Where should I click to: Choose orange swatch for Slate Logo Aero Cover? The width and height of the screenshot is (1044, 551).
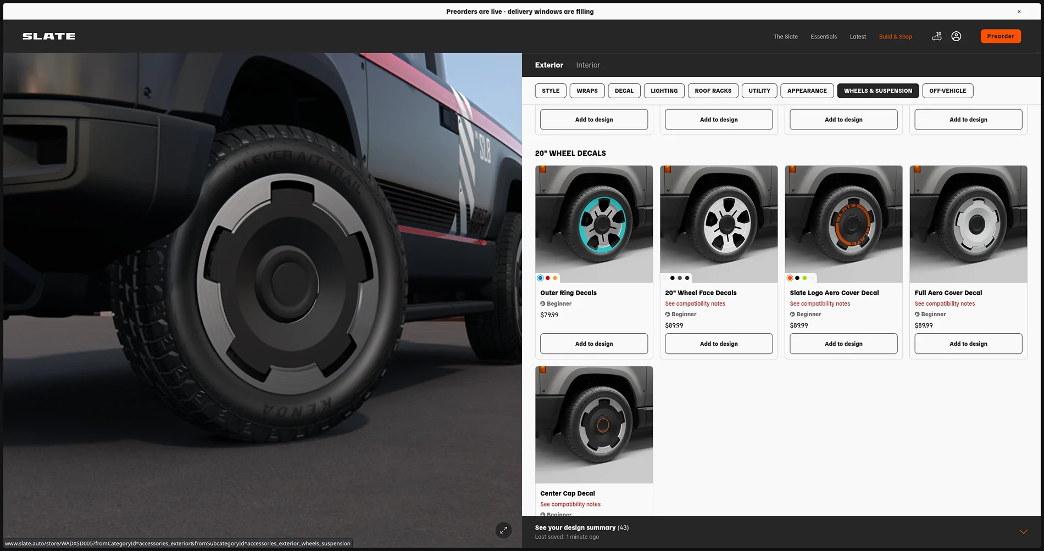(790, 278)
